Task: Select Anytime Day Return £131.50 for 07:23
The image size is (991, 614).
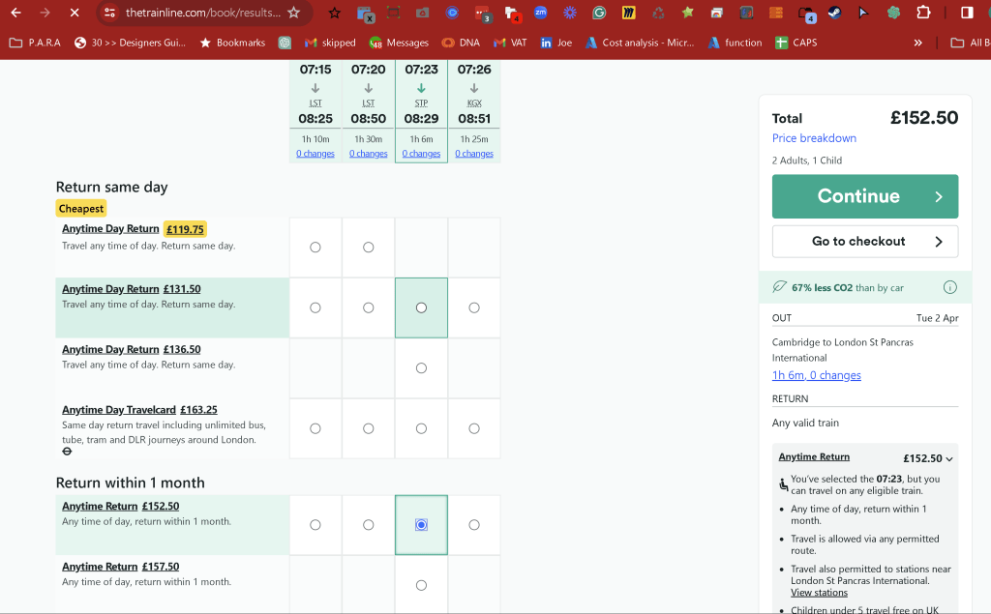Action: tap(422, 307)
